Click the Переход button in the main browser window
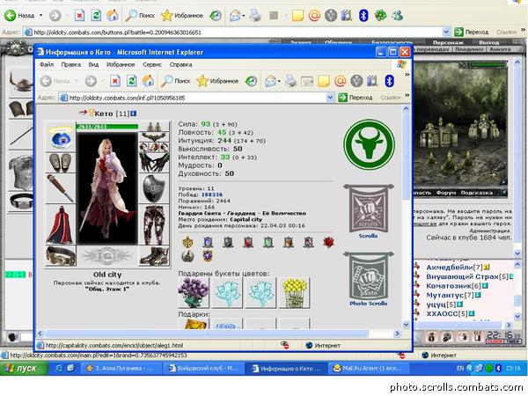528x396 pixels. point(472,33)
